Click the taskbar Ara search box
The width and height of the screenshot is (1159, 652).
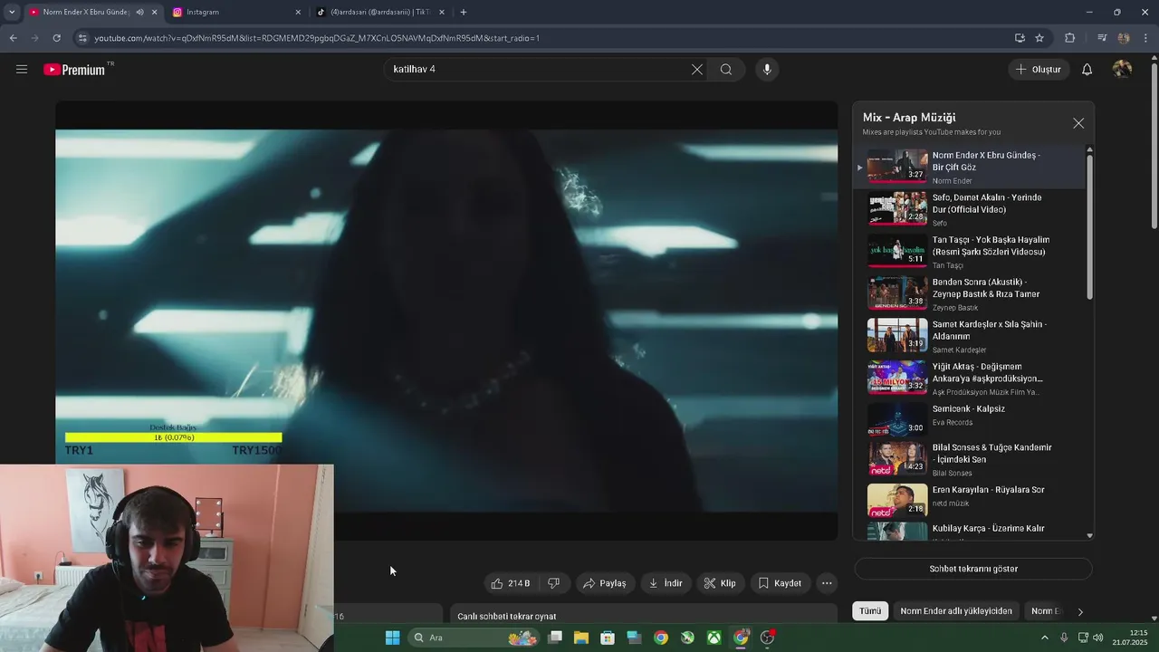click(474, 638)
